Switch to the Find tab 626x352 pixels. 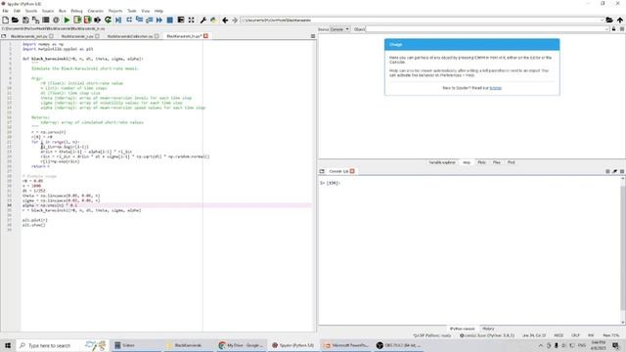click(511, 162)
